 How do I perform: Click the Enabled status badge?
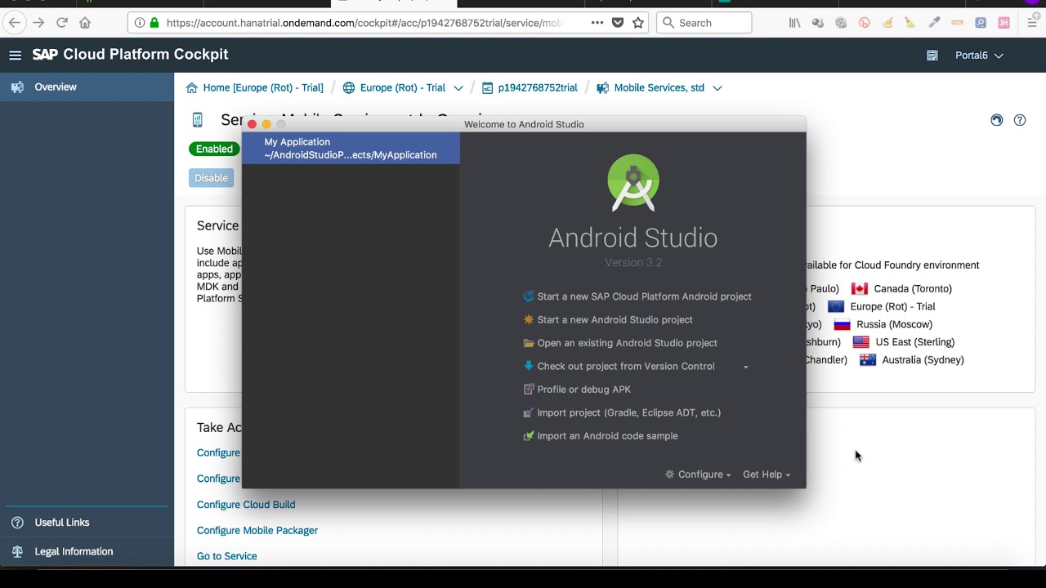pyautogui.click(x=214, y=149)
